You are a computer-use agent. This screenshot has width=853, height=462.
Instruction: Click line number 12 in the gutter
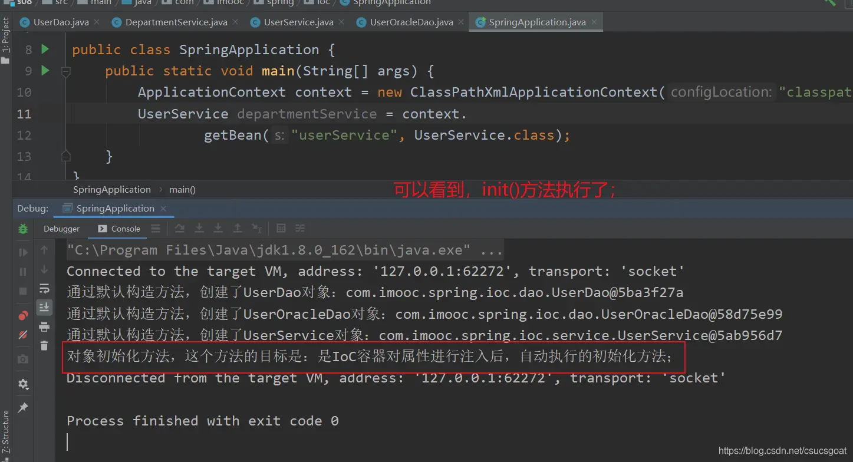(x=24, y=135)
